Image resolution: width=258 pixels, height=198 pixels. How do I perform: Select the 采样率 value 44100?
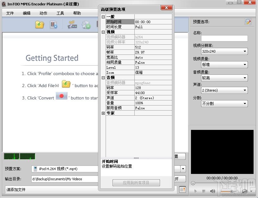coord(153,93)
